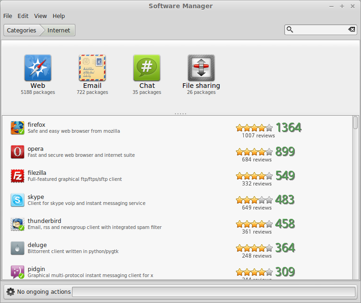Select the filezilla list entry name
Image resolution: width=361 pixels, height=303 pixels.
coord(37,173)
